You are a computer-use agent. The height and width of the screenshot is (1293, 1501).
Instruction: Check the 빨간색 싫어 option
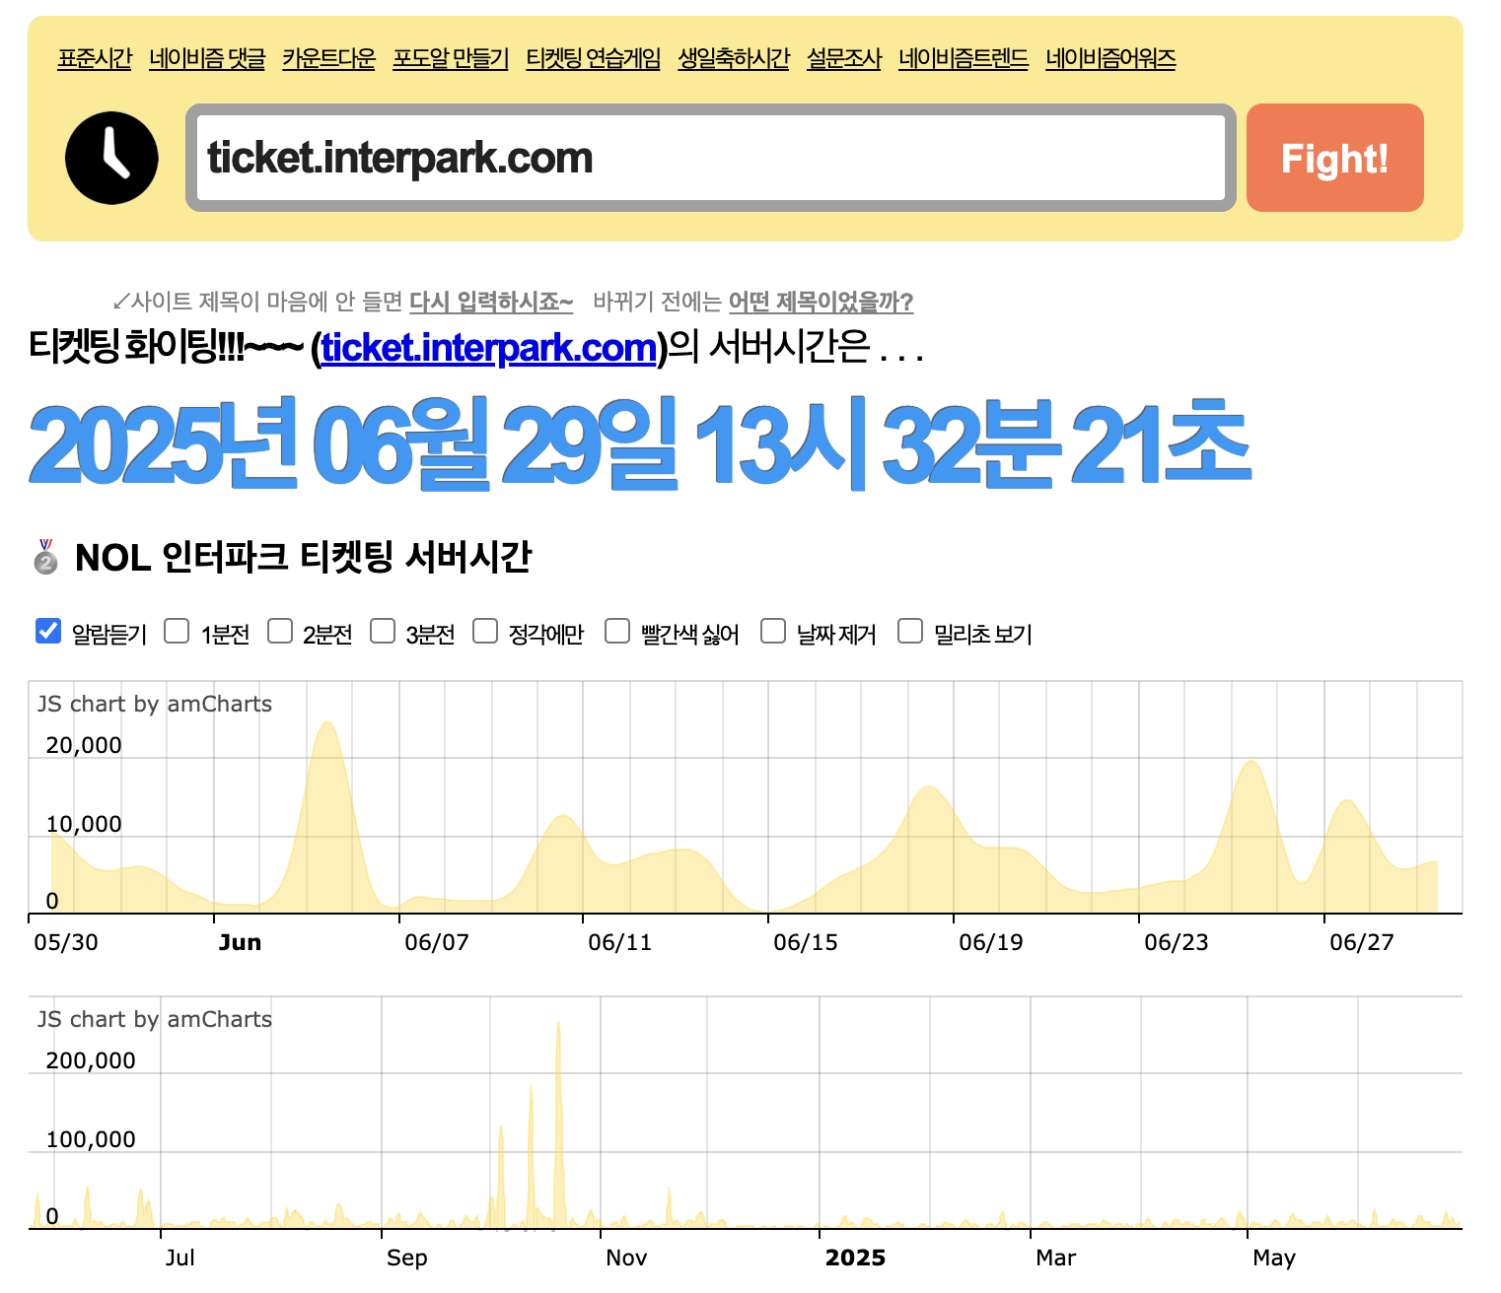(x=617, y=631)
